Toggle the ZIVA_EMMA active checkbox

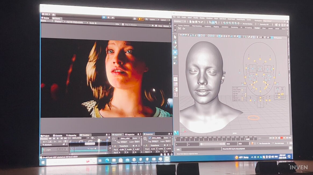[150, 138]
